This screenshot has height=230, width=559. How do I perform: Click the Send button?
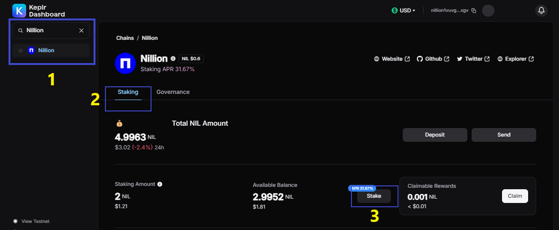[504, 135]
